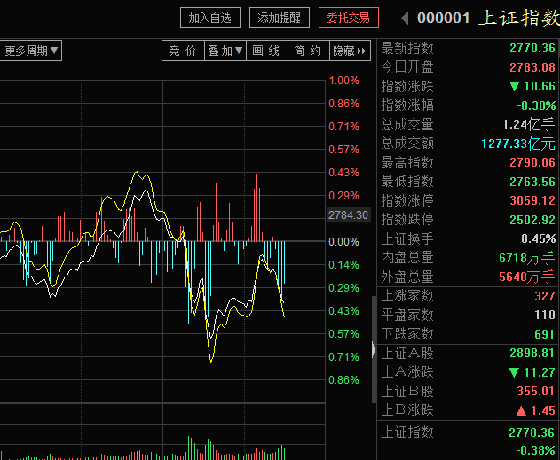560x460 pixels.
Task: Click the 最新指数 value 2770.36
Action: (x=532, y=48)
